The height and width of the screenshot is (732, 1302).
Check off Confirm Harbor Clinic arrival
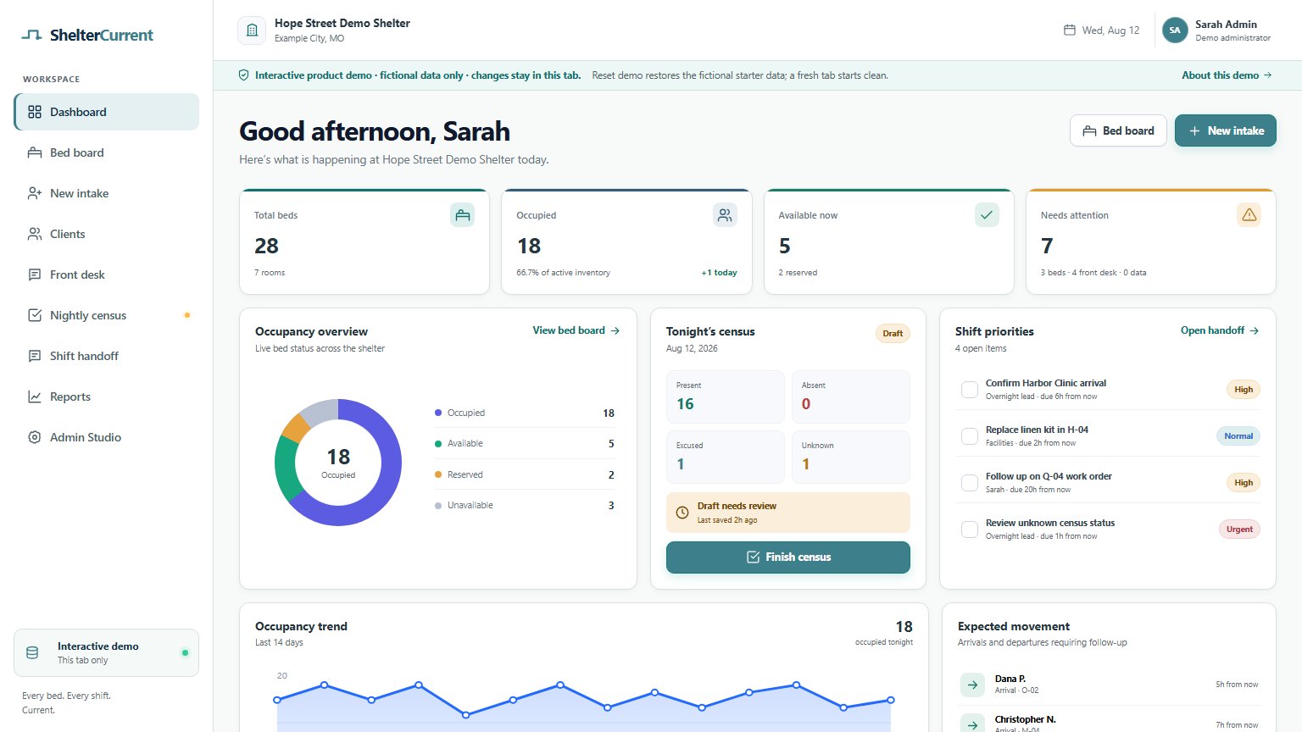[x=970, y=390]
